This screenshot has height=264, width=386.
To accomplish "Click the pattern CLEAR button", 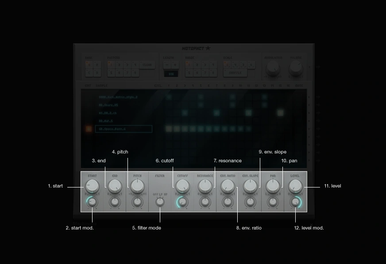I will coord(147,65).
